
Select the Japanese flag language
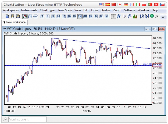120,5
